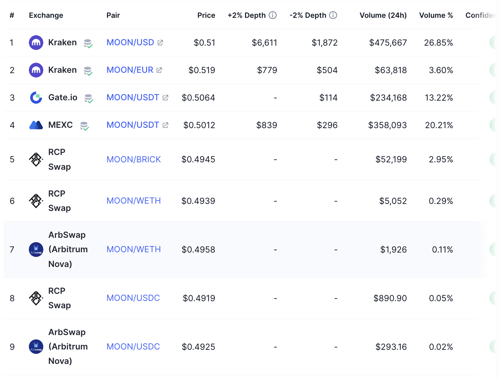Click RCP Swap logo in MOON/BRICK row

point(36,159)
